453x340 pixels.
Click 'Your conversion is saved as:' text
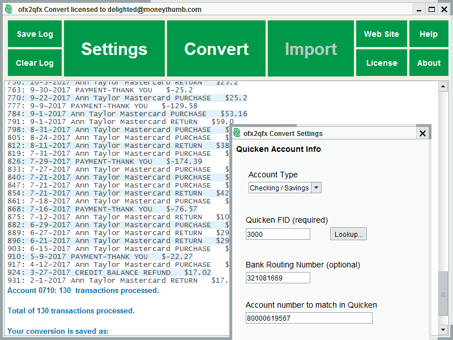point(58,331)
